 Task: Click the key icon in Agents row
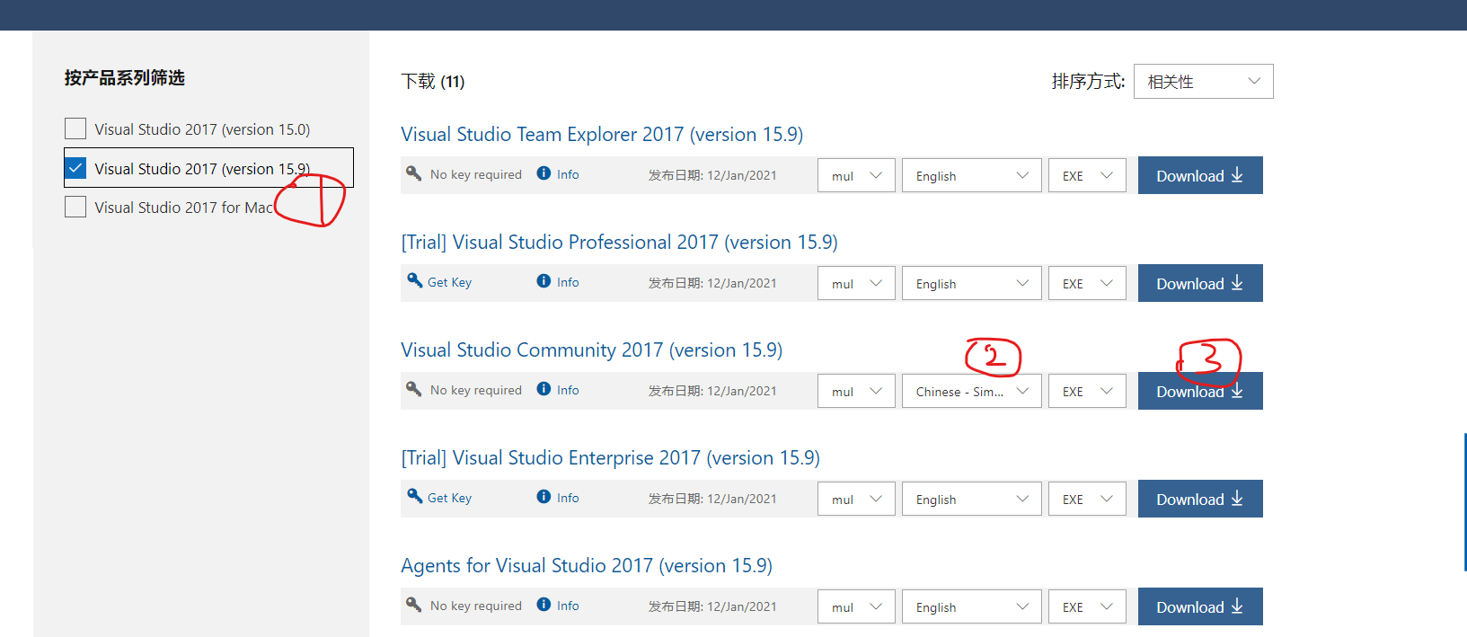pyautogui.click(x=414, y=605)
